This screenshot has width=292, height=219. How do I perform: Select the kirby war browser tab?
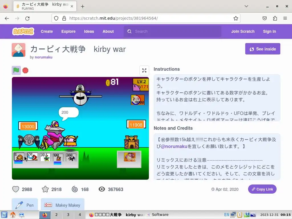pyautogui.click(x=45, y=6)
